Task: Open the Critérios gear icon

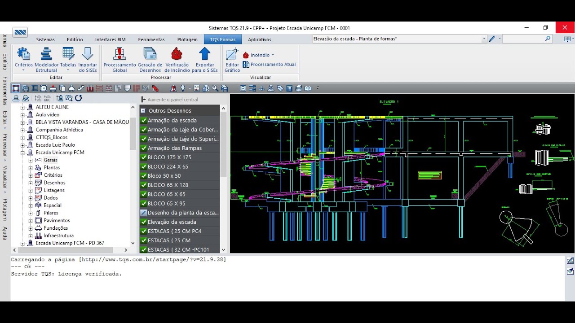Action: (23, 54)
